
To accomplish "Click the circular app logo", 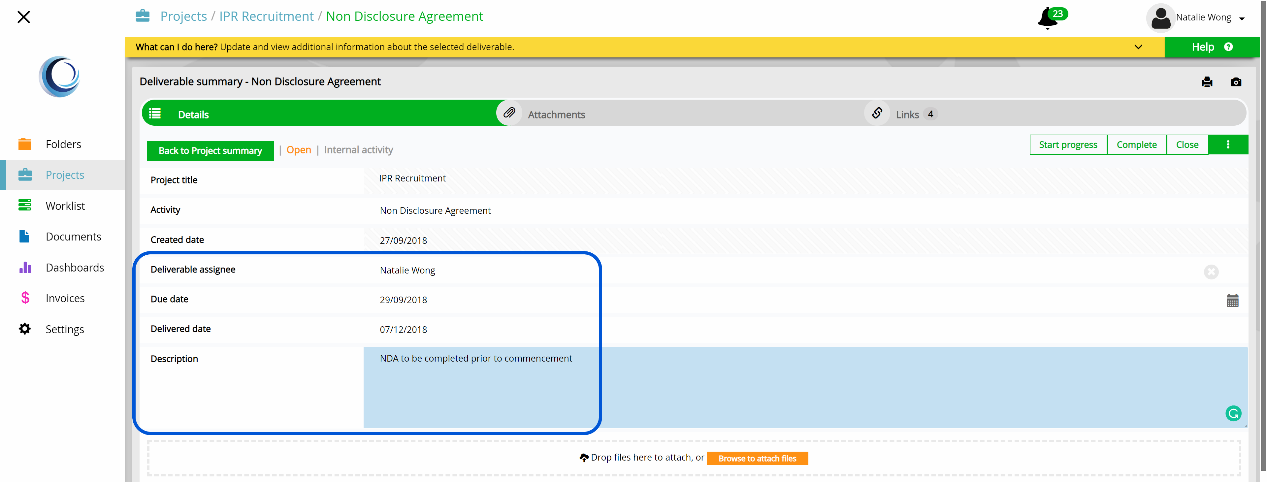I will [59, 77].
